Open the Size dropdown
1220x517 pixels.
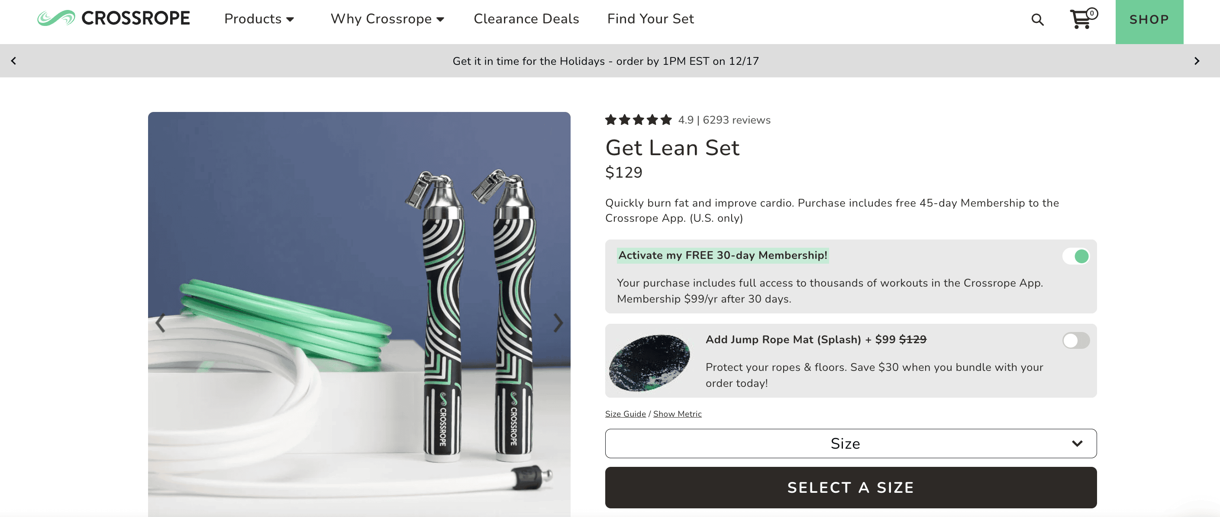(851, 444)
